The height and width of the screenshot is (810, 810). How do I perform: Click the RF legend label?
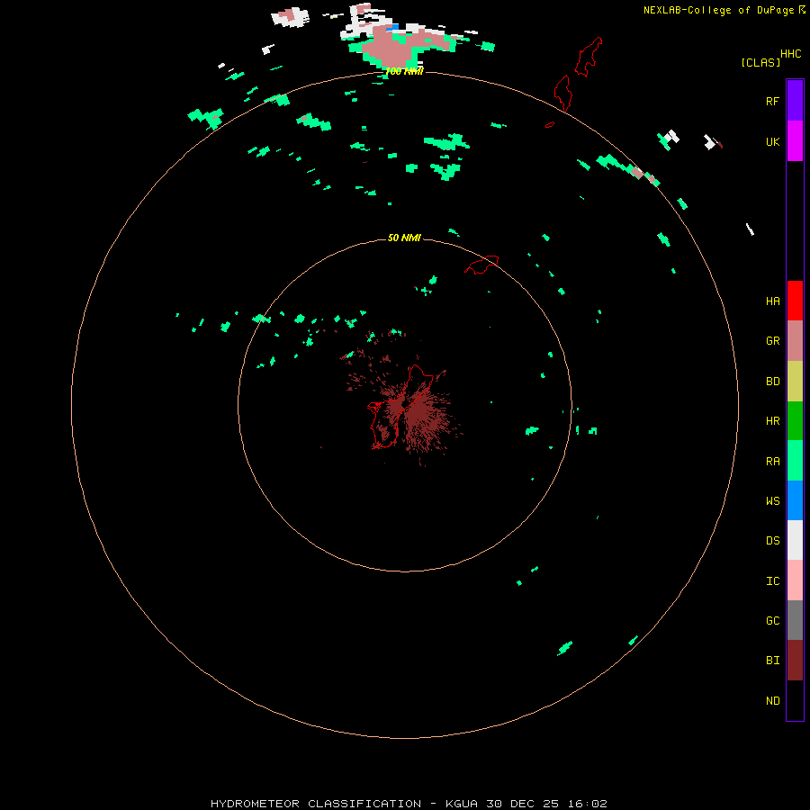pos(772,101)
